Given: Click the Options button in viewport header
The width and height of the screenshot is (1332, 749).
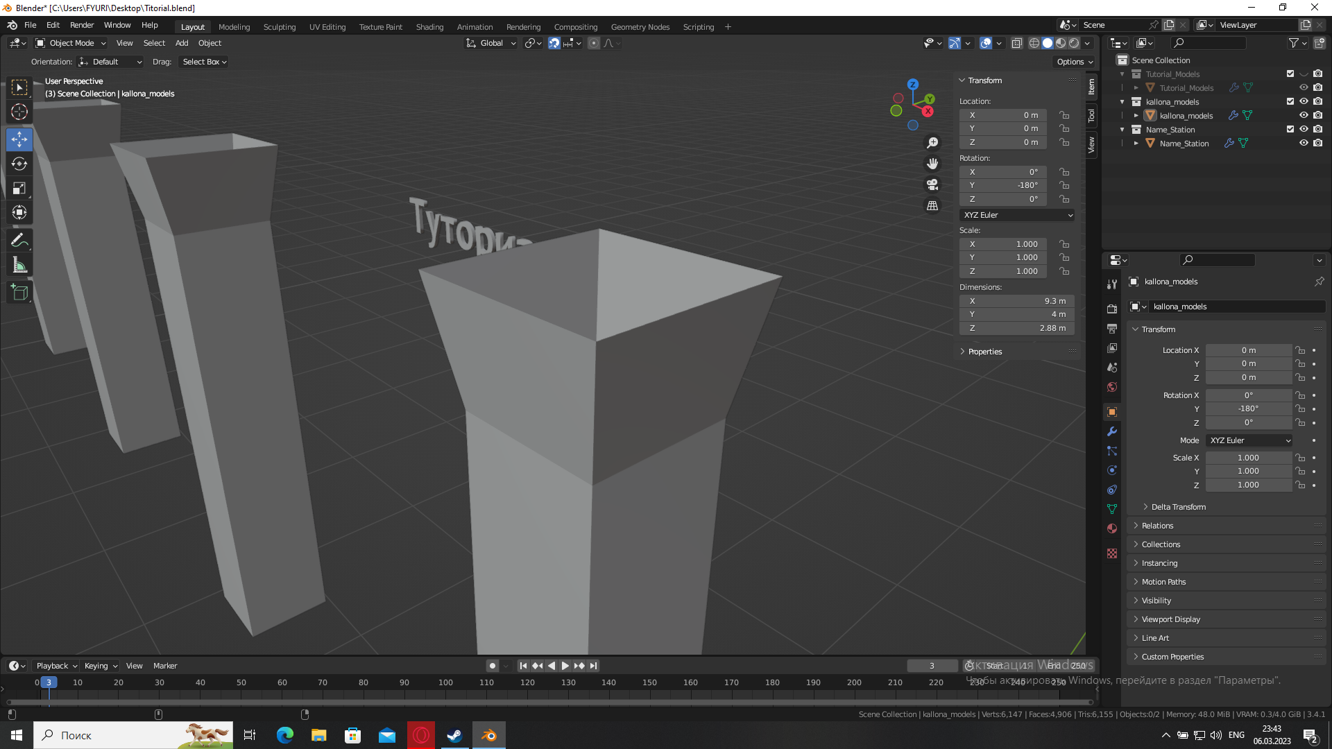Looking at the screenshot, I should pos(1074,62).
